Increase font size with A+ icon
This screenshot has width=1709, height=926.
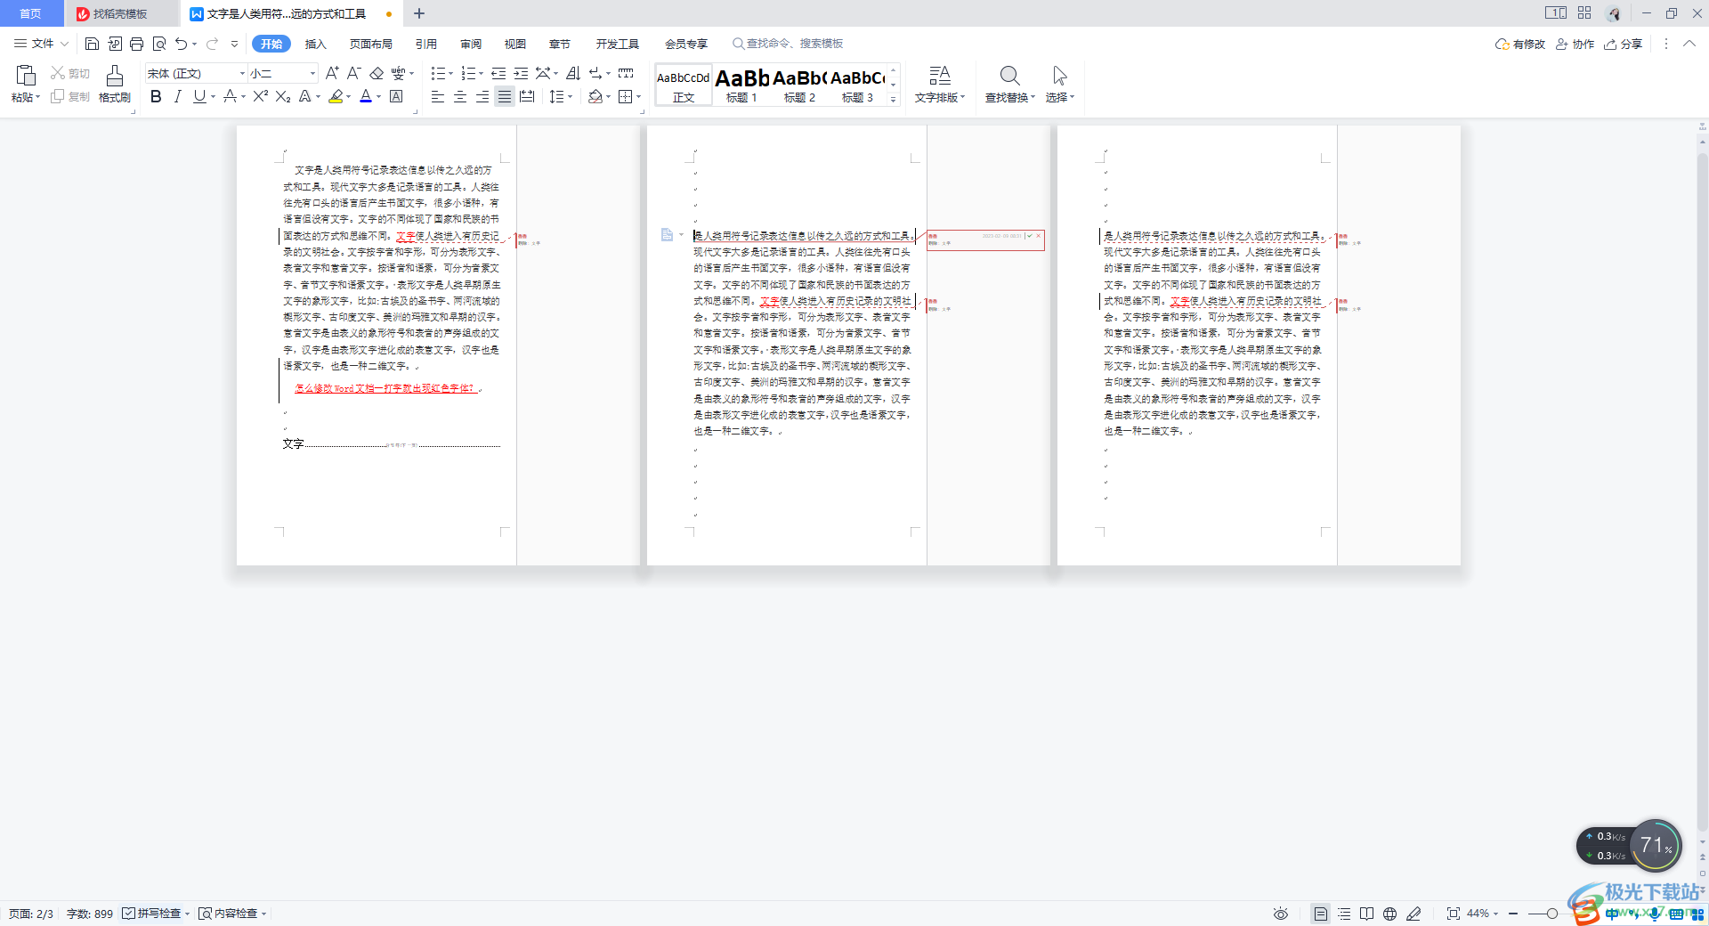[332, 73]
